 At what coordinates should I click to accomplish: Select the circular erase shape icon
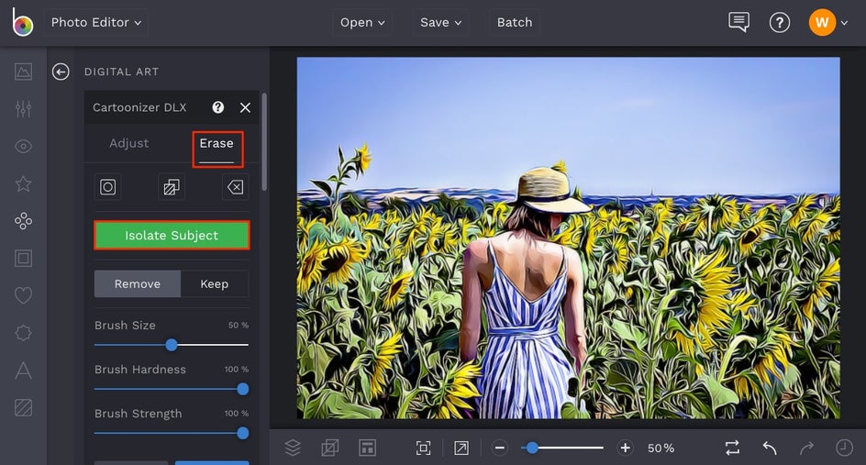point(107,187)
